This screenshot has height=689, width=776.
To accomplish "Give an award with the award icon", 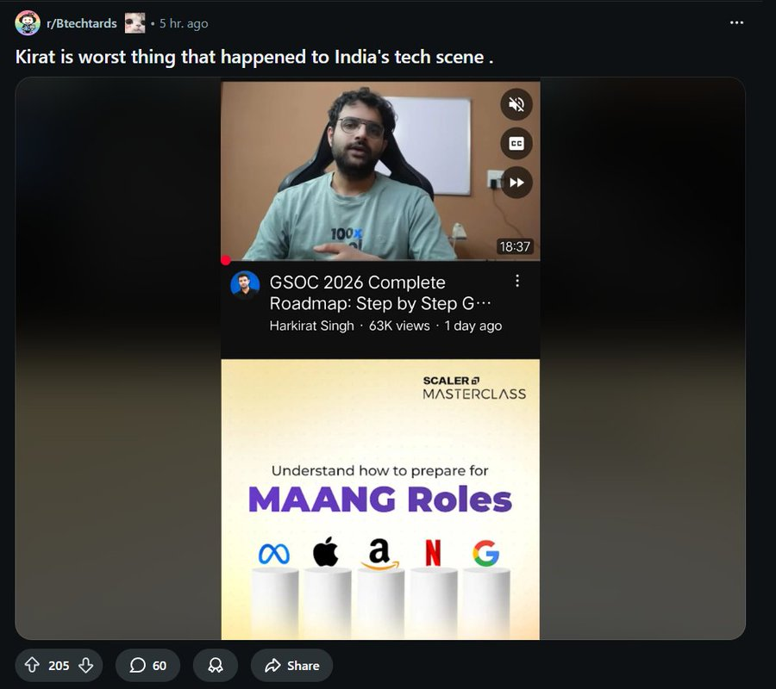I will (216, 665).
